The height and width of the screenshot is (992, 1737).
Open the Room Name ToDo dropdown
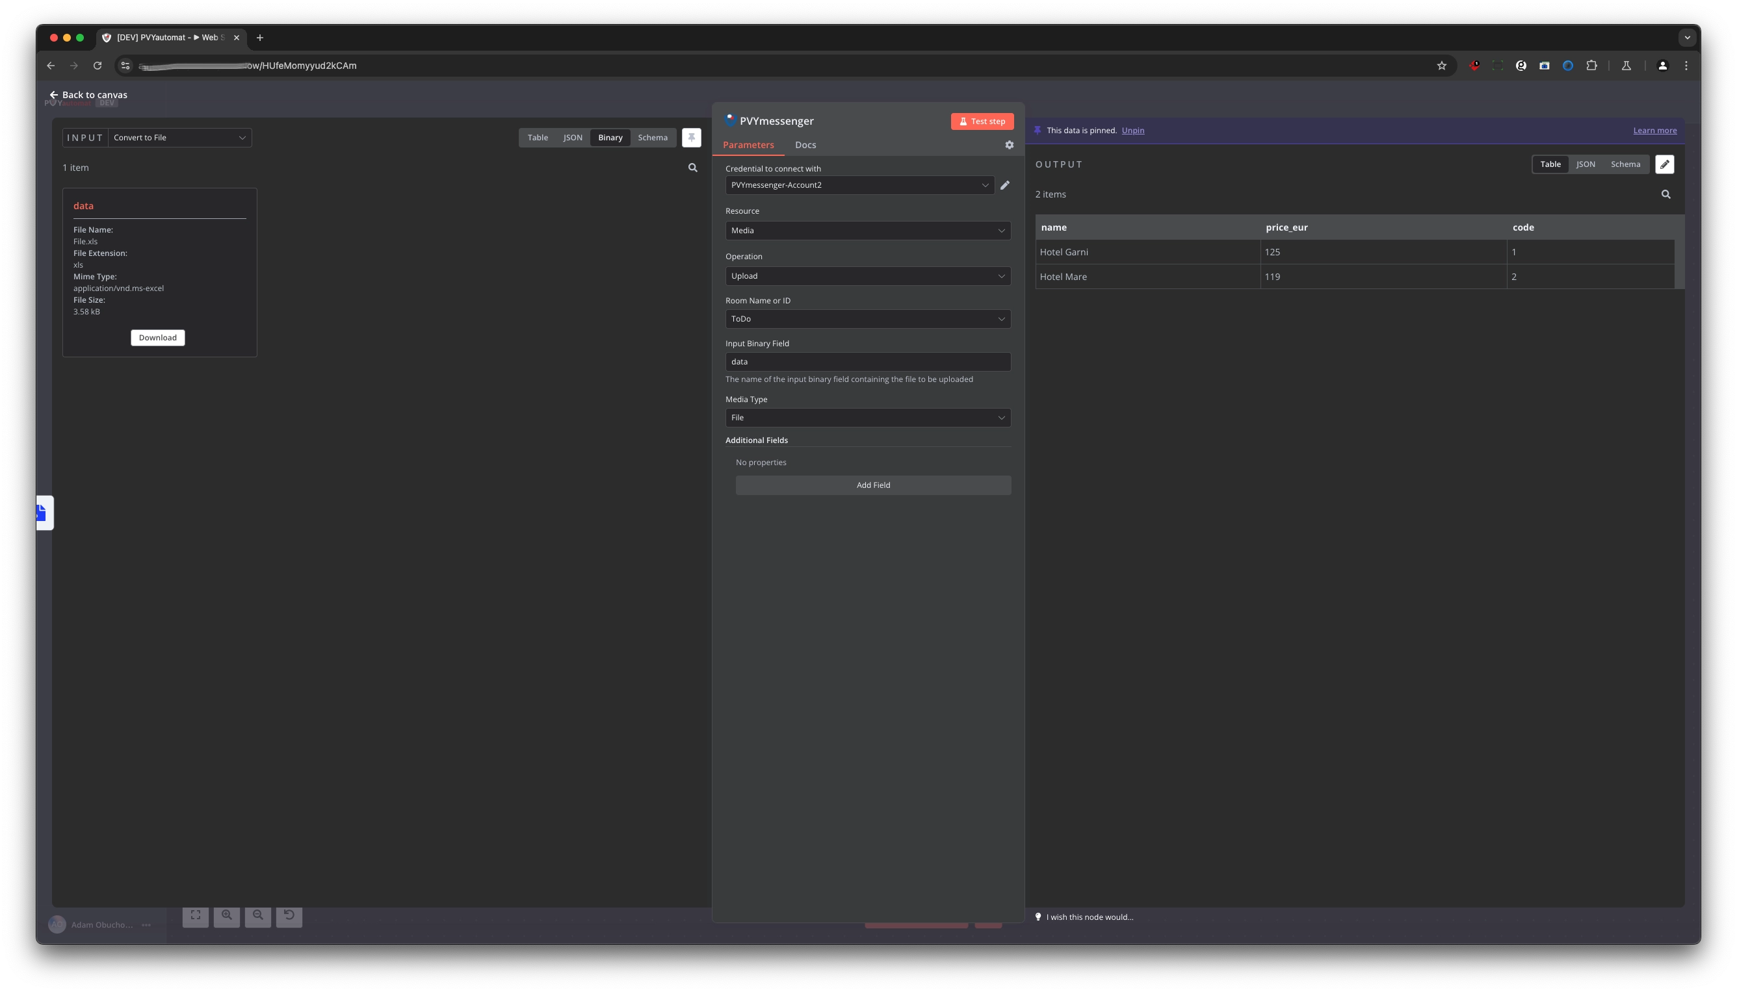coord(868,319)
